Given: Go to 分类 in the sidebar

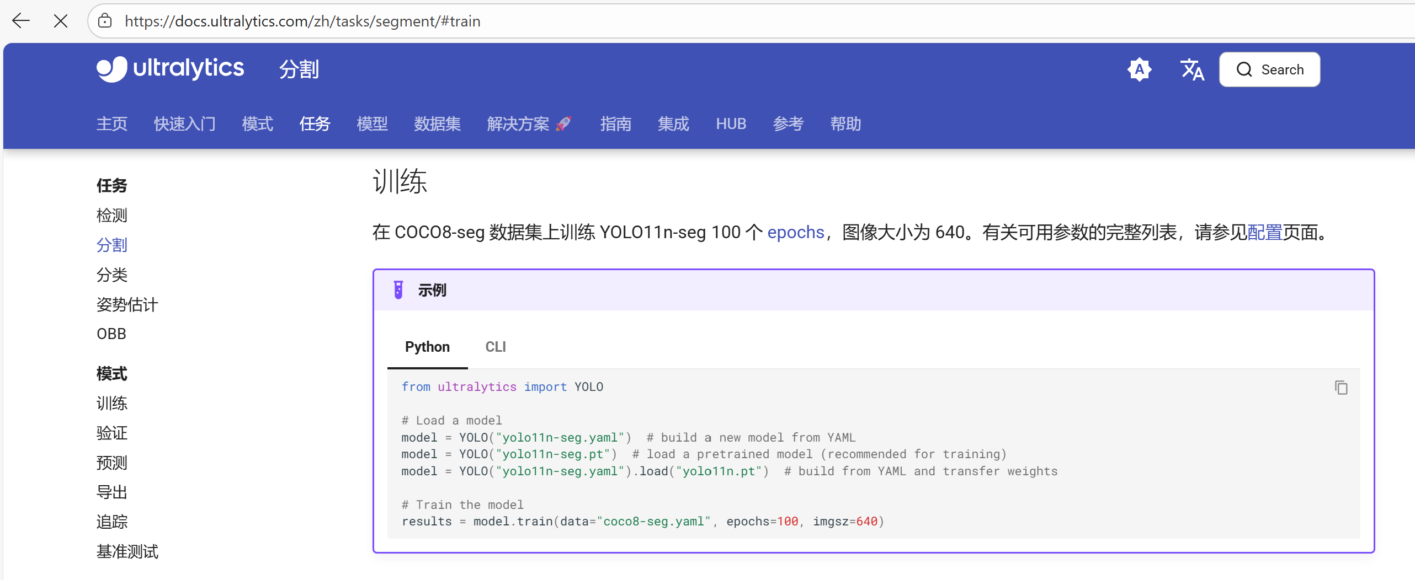Looking at the screenshot, I should (112, 275).
